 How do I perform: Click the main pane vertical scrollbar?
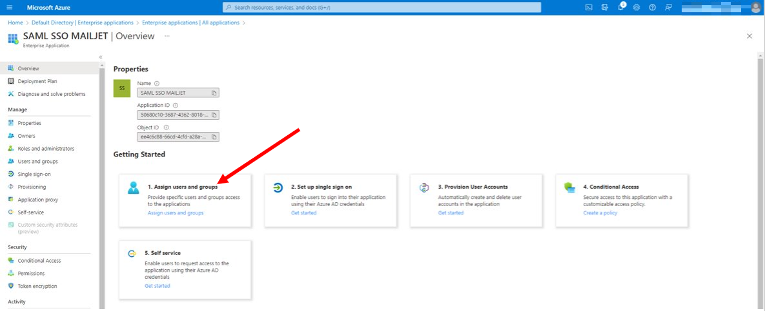pyautogui.click(x=760, y=182)
